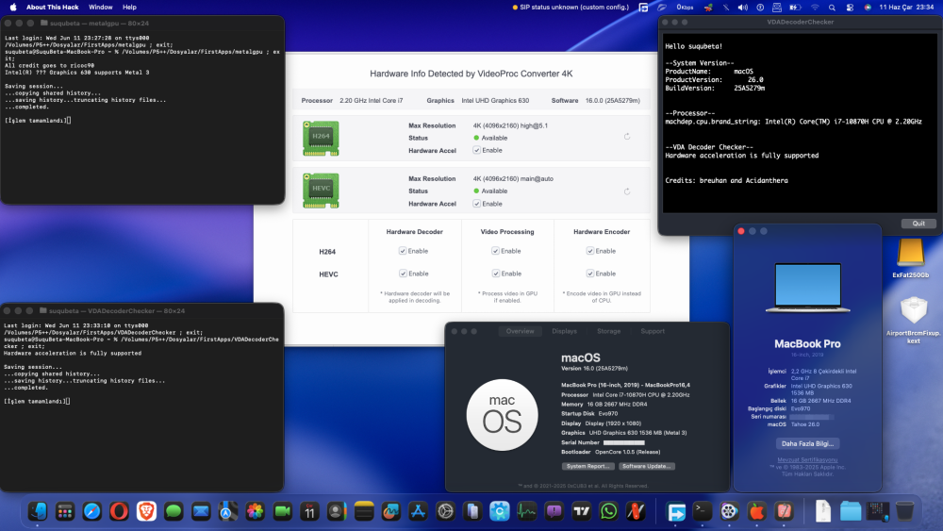Click the MacBook Pro laptop image
Screen dimensions: 943x531
pos(807,288)
